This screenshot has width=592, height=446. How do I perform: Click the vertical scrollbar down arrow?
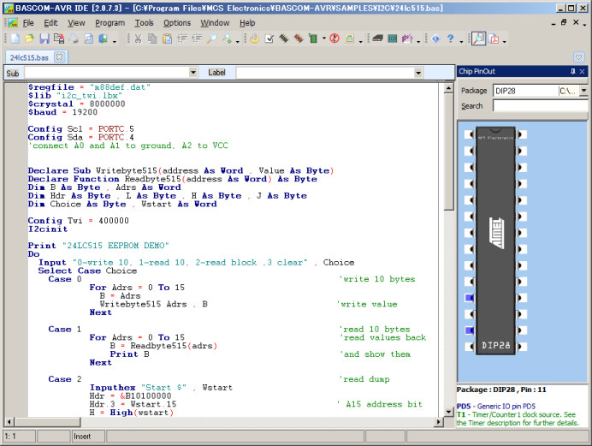[448, 412]
